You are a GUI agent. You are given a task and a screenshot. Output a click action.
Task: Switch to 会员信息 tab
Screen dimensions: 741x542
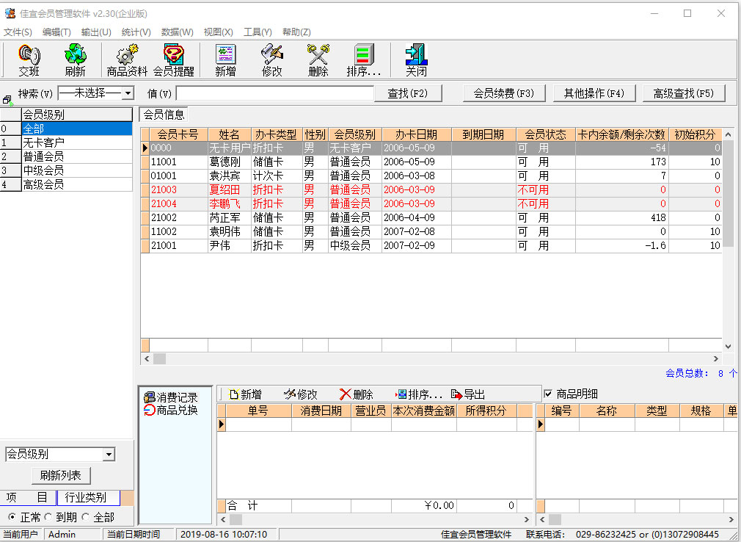164,115
